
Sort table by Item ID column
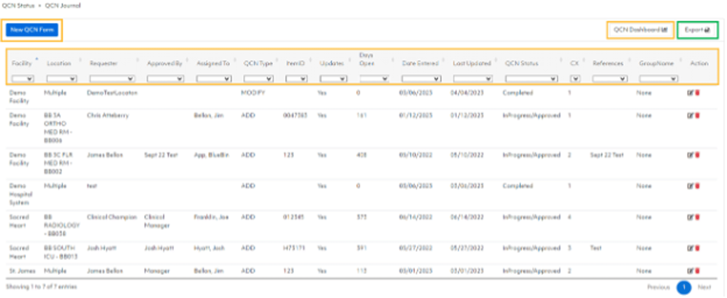point(295,63)
